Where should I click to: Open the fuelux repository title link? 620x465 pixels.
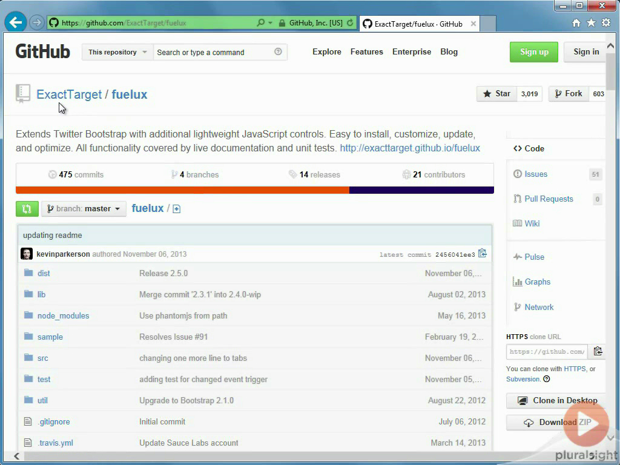click(x=130, y=94)
